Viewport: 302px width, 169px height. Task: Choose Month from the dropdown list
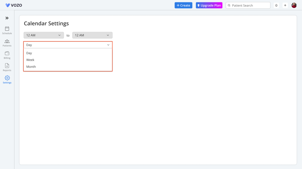pyautogui.click(x=31, y=67)
